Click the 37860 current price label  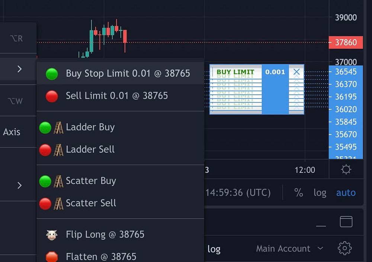click(x=346, y=42)
